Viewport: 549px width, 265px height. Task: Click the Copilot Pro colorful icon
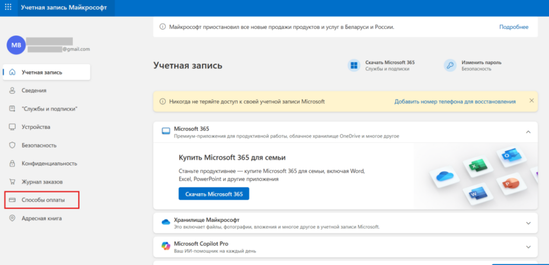point(166,246)
